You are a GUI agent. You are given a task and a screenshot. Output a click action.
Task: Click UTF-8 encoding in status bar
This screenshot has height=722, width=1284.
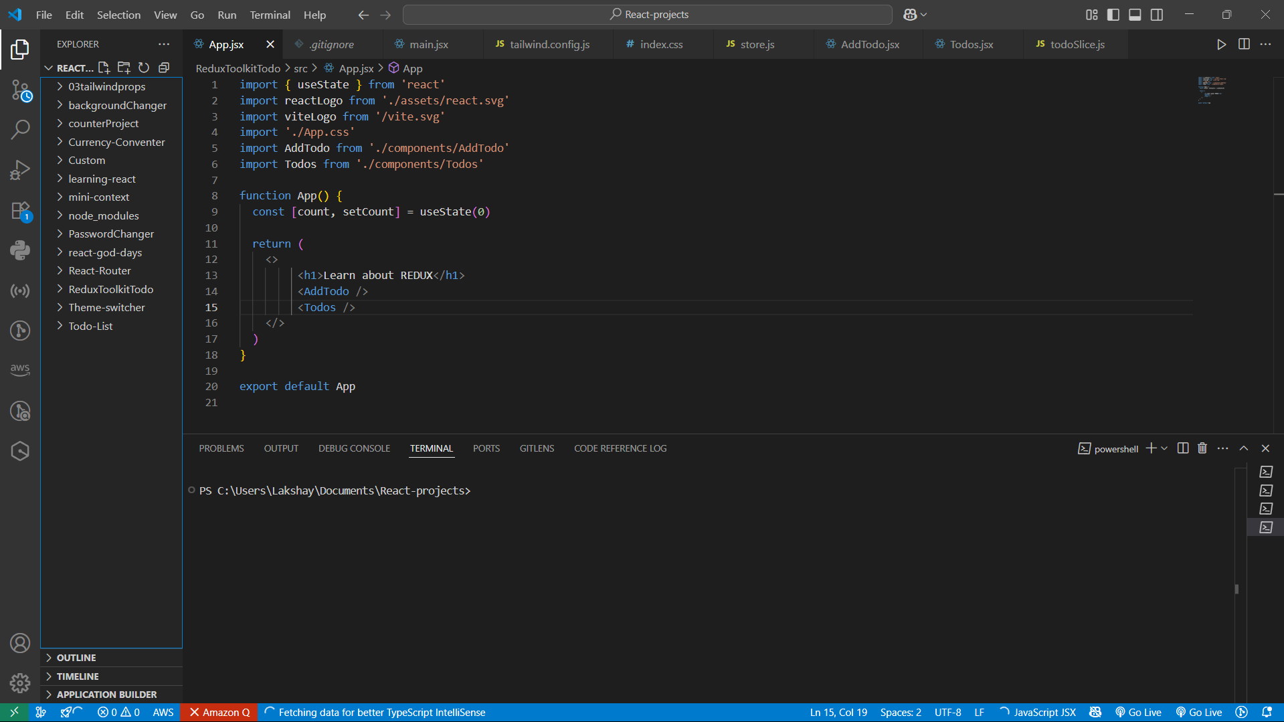(x=947, y=713)
